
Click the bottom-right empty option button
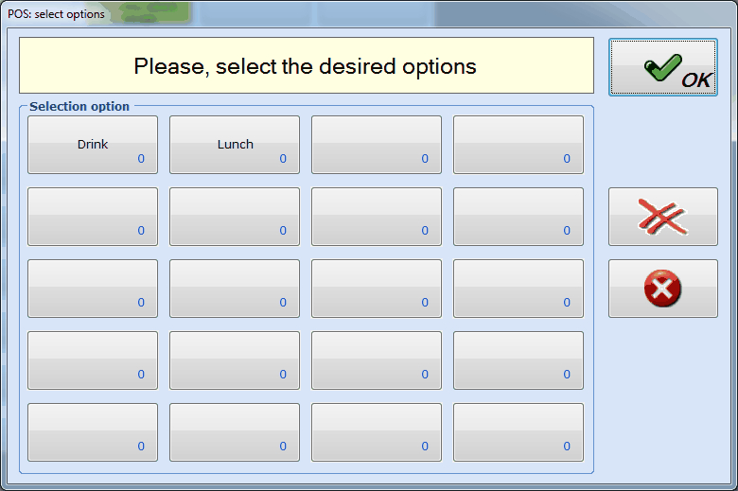point(518,432)
